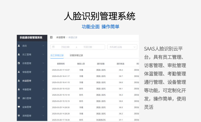Click the 体温管理 breadcrumb link
Image resolution: width=201 pixels, height=122 pixels.
click(x=61, y=37)
